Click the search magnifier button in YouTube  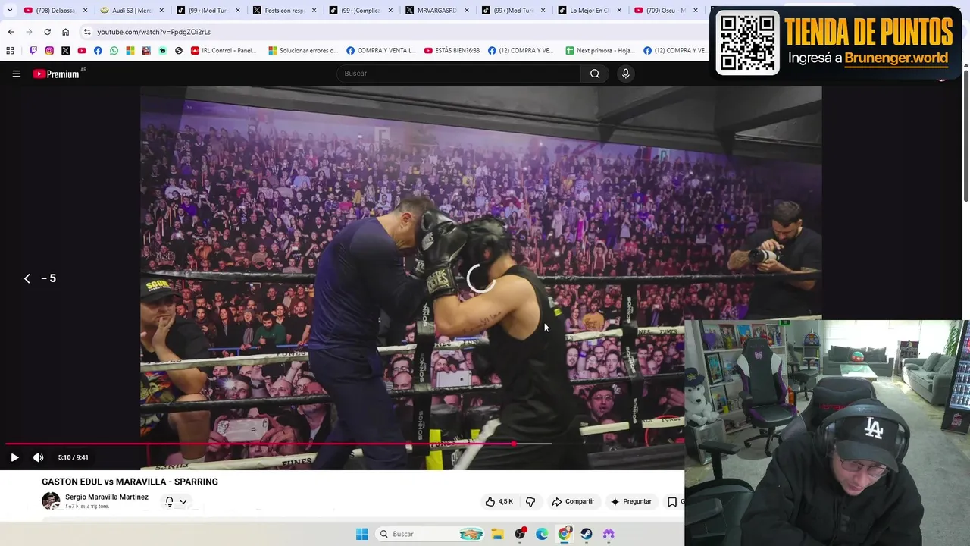(x=595, y=74)
